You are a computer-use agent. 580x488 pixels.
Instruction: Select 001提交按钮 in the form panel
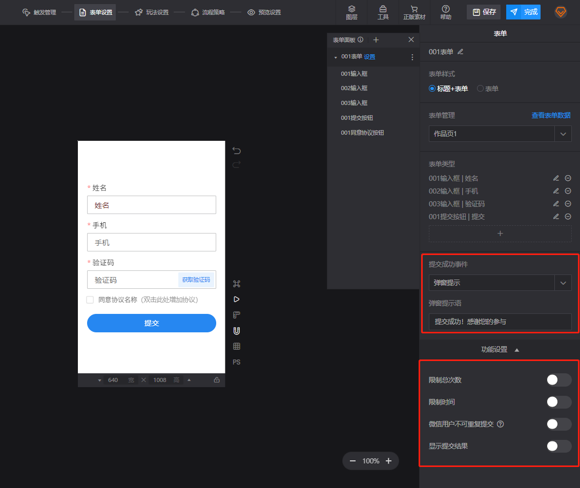(x=357, y=118)
